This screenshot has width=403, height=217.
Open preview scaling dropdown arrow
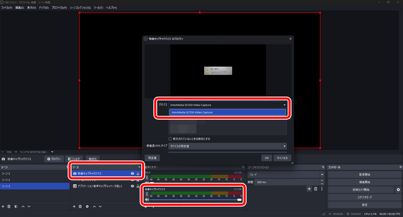tap(52, 152)
